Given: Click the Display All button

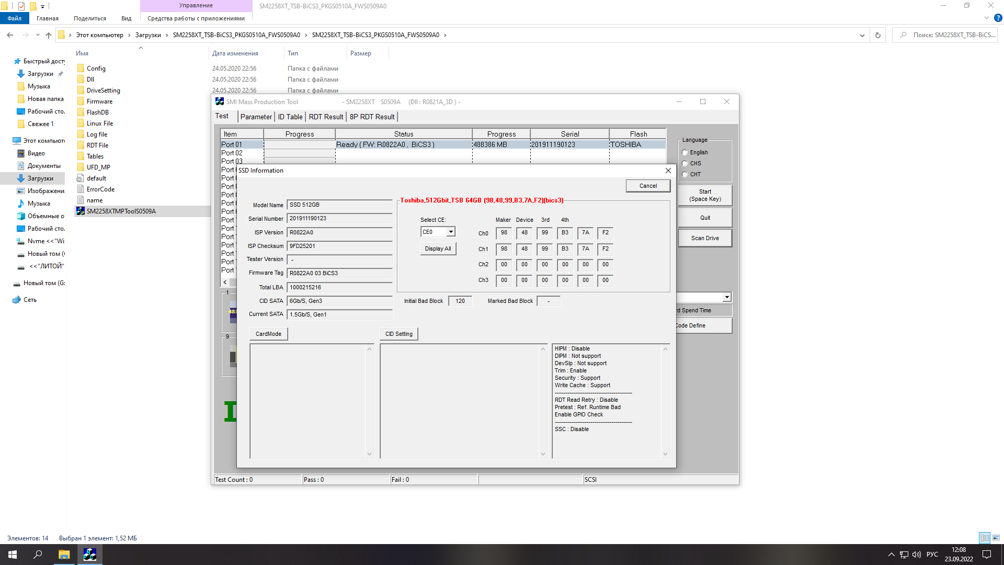Looking at the screenshot, I should click(x=438, y=248).
